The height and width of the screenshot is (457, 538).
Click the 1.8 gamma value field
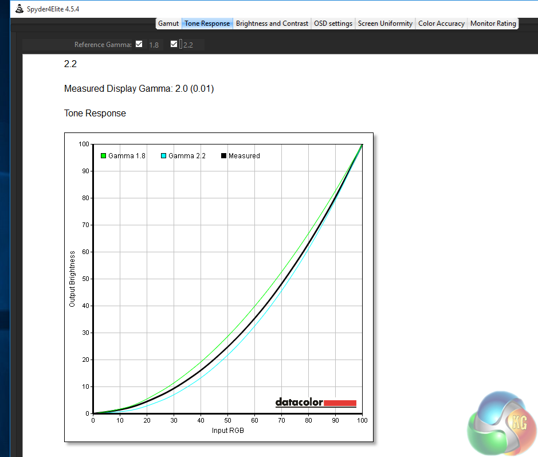[154, 45]
